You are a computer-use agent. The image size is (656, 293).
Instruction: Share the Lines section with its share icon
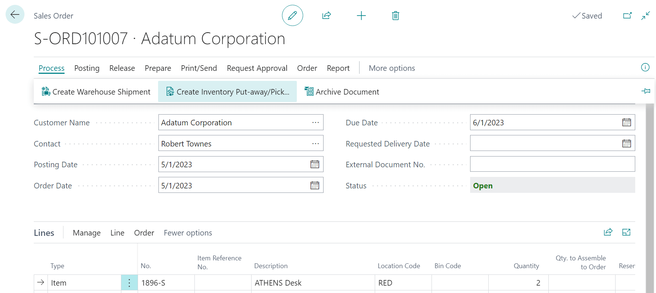point(608,232)
